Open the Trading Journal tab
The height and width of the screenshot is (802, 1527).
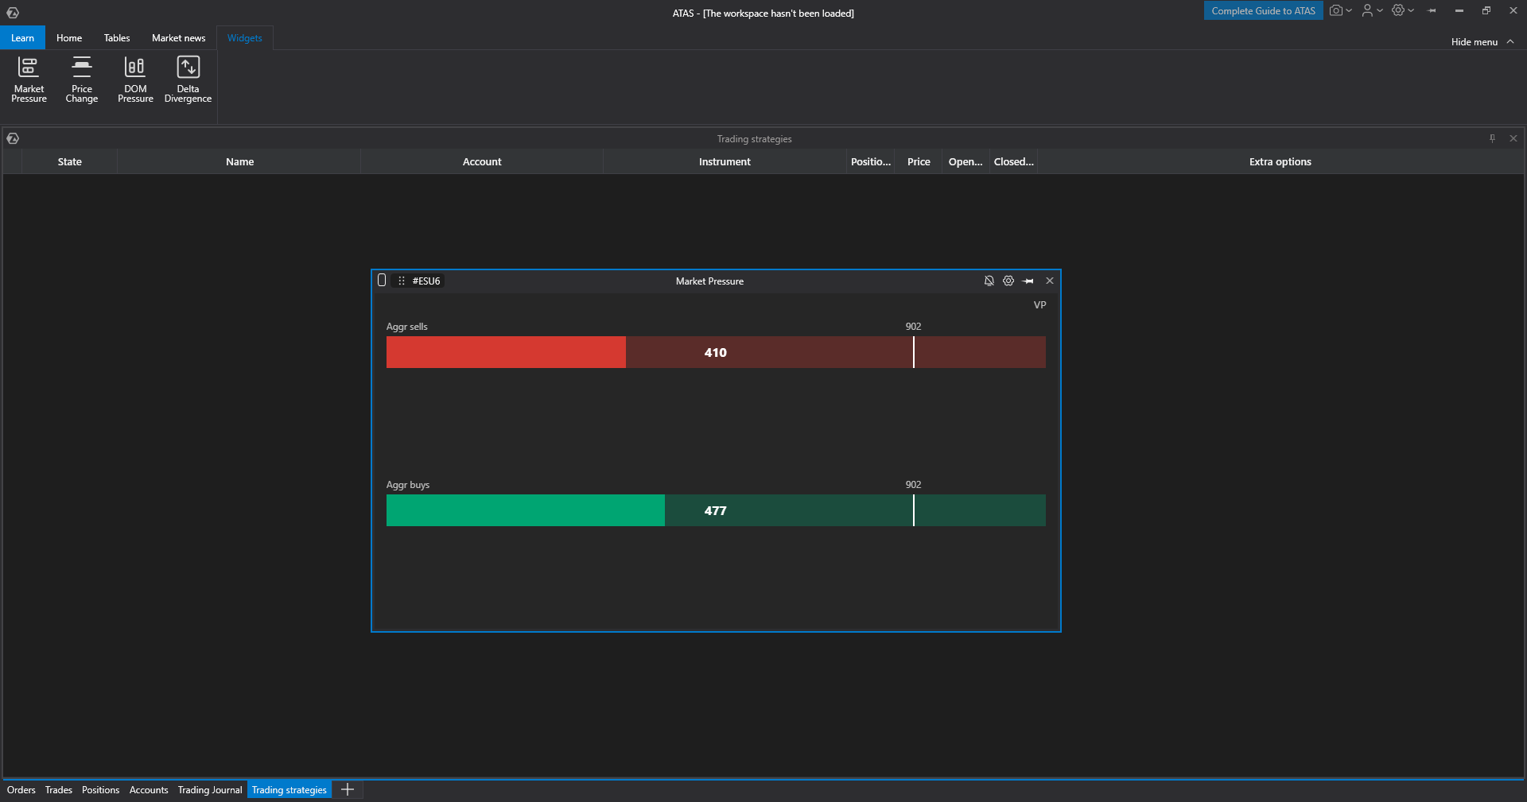[210, 790]
